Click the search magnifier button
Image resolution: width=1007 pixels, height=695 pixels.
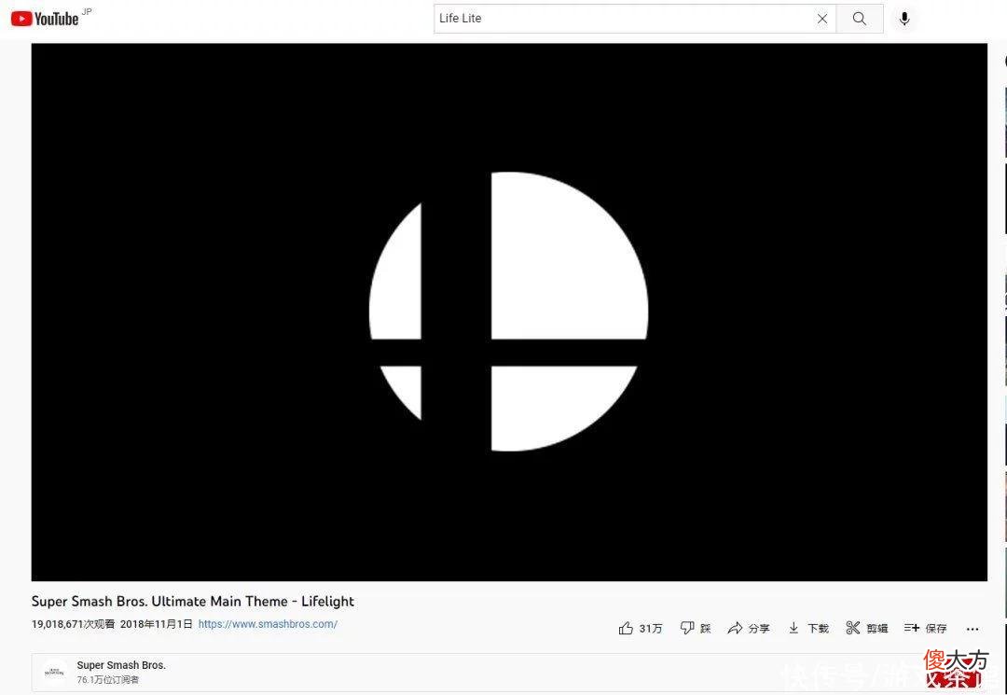pyautogui.click(x=860, y=19)
